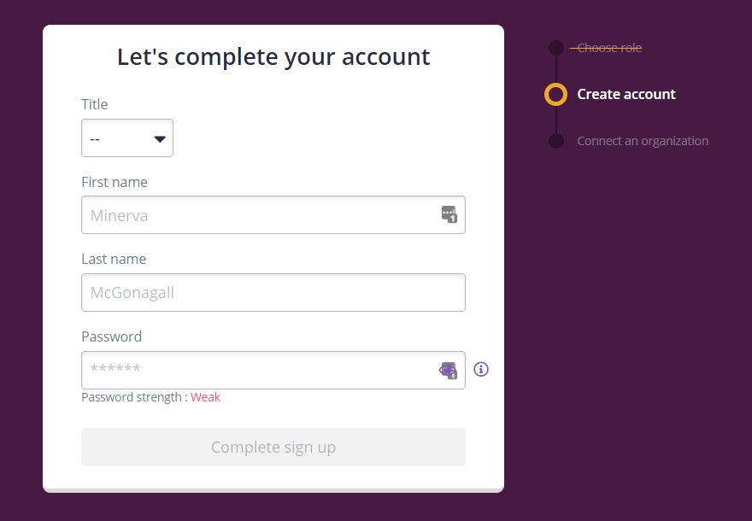Toggle password visibility with the purple eye icon
This screenshot has height=521, width=752.
pyautogui.click(x=446, y=370)
